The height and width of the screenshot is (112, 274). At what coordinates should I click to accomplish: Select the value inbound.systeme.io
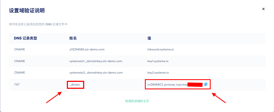[x=161, y=49]
